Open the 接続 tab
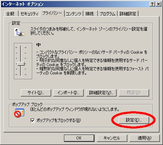163x145 pixels. 90,14
